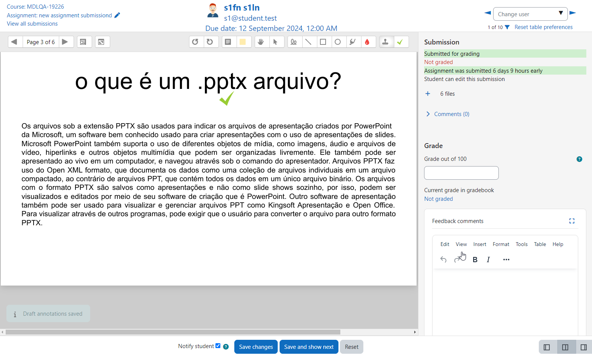592x356 pixels.
Task: Select the stamp tool
Action: click(386, 42)
